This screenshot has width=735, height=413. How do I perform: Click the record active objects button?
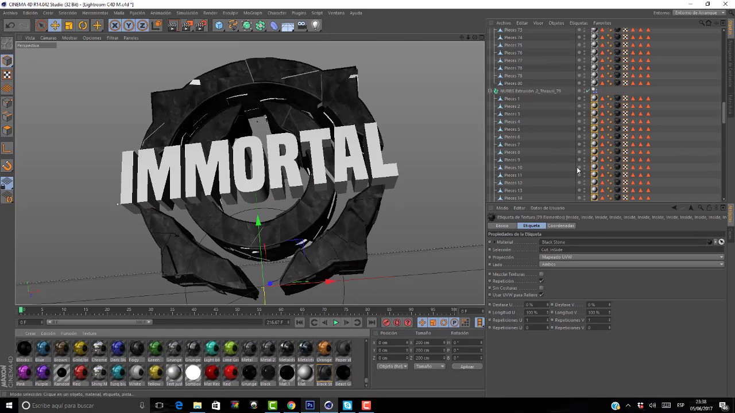tap(386, 322)
